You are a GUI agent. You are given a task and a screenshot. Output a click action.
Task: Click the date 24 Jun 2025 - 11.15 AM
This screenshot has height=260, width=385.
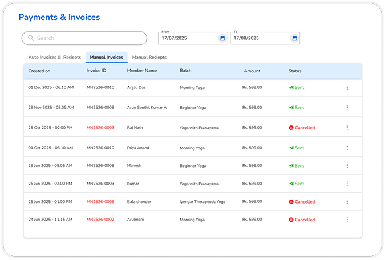point(50,220)
